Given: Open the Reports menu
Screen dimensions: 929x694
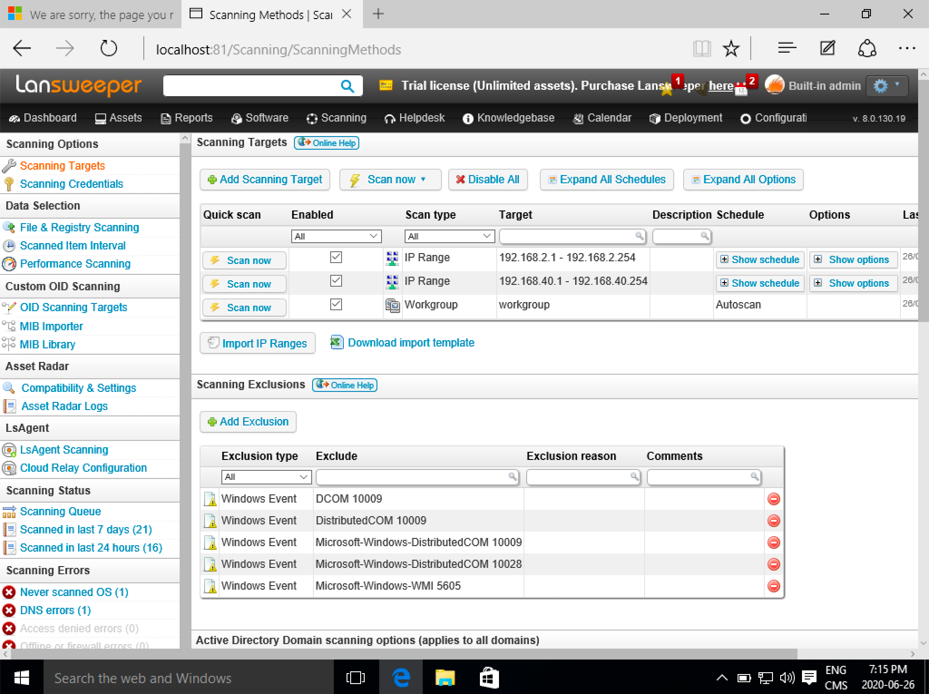Looking at the screenshot, I should tap(187, 118).
